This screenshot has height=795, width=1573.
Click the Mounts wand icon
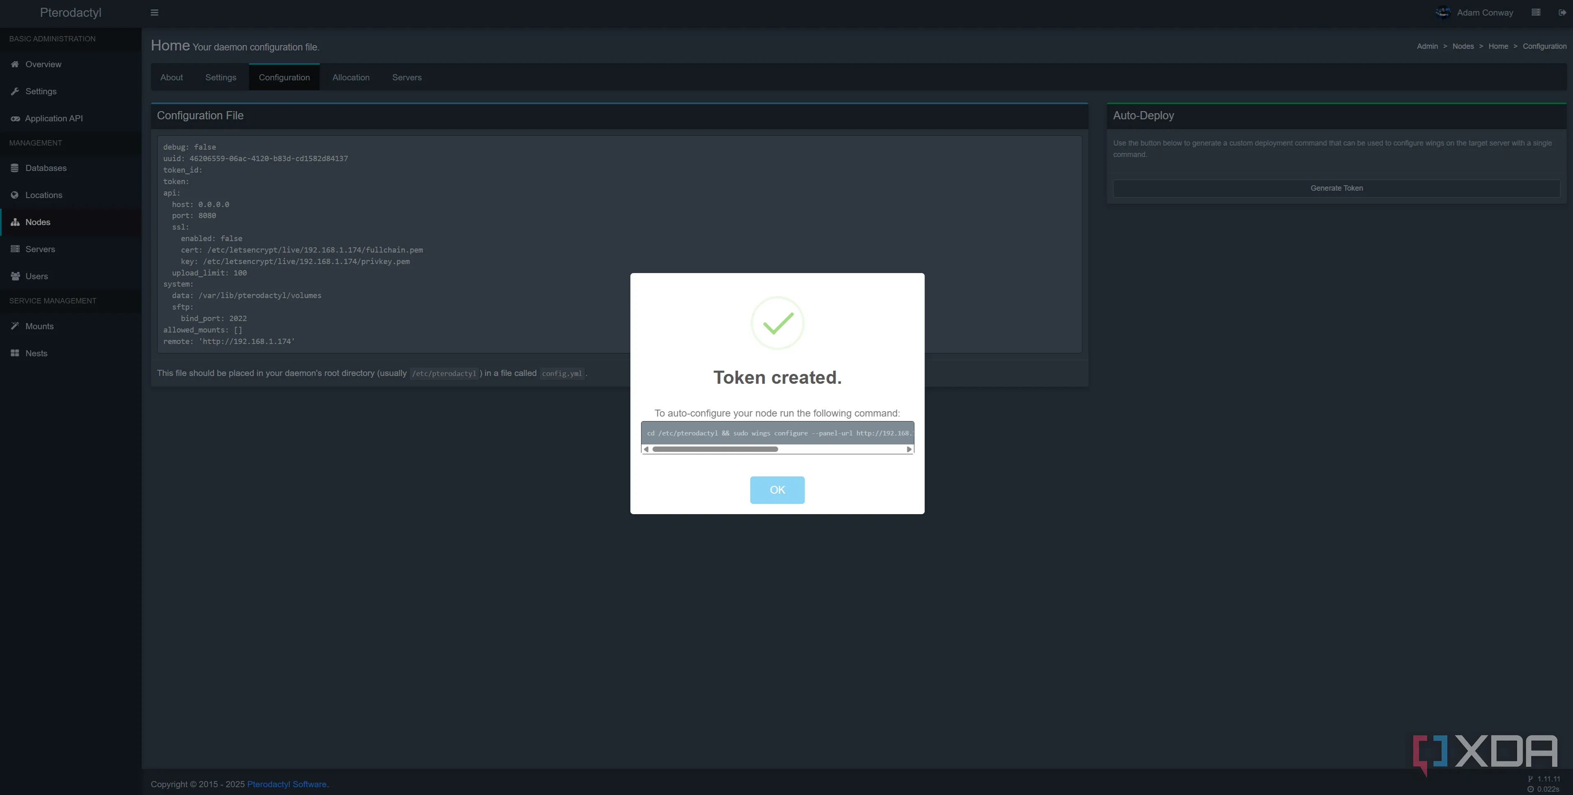15,326
